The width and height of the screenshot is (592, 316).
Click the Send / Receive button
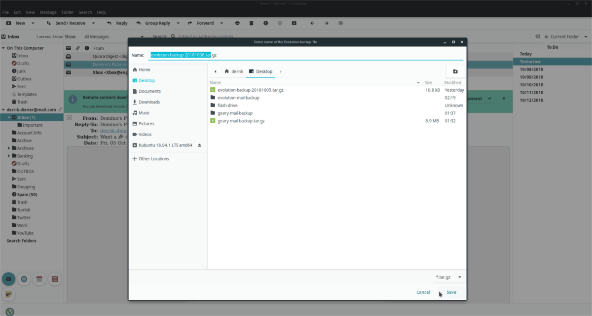tap(65, 23)
